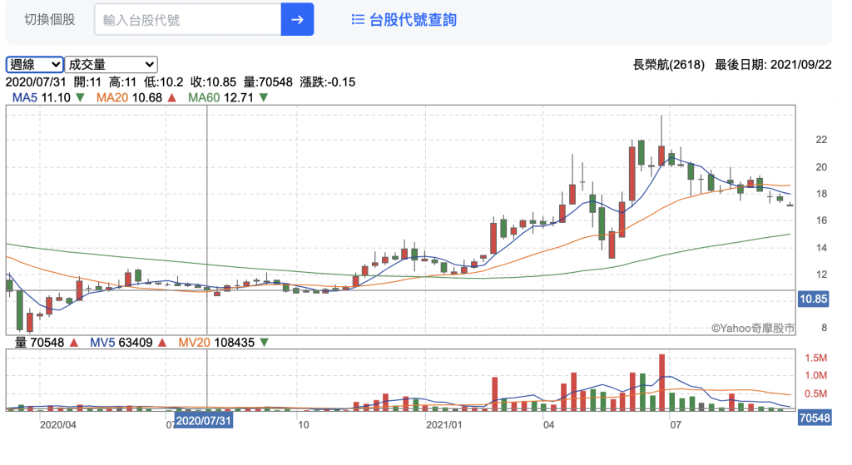
Task: Click the blue arrow submit button
Action: click(297, 20)
